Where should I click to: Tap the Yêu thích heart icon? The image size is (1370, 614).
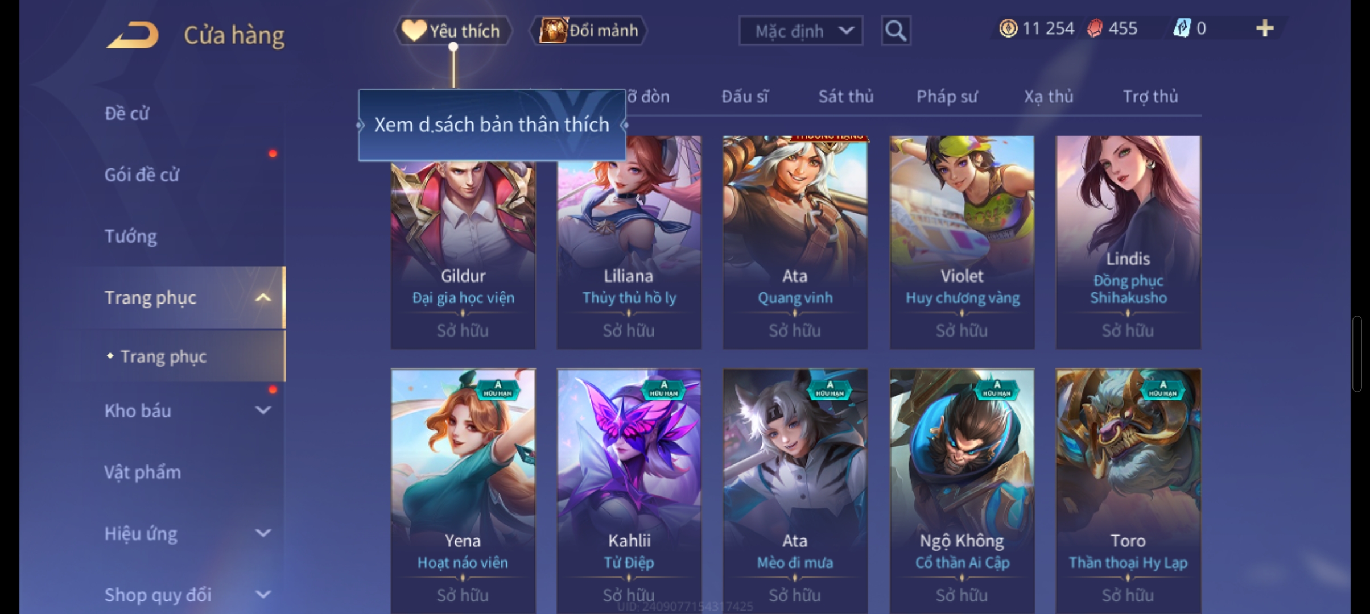click(x=414, y=31)
